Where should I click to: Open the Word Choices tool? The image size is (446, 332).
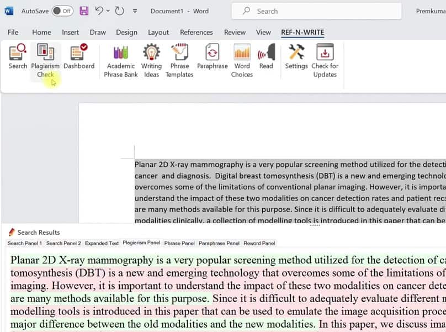[x=242, y=60]
